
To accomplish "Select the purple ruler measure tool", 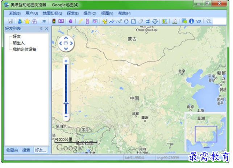I will click(x=87, y=21).
